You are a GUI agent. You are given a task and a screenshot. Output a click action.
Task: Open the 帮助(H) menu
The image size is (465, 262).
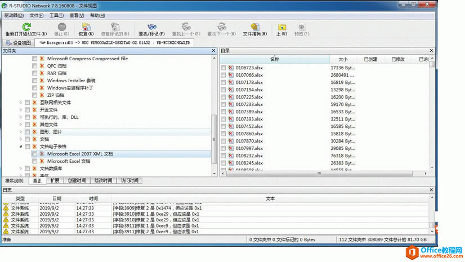pos(97,15)
